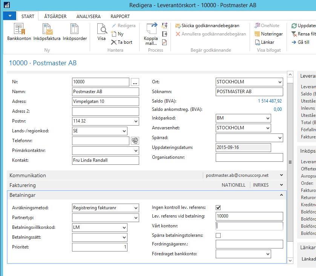The height and width of the screenshot is (276, 316).
Task: Open Noteringar notes
Action: tap(268, 34)
